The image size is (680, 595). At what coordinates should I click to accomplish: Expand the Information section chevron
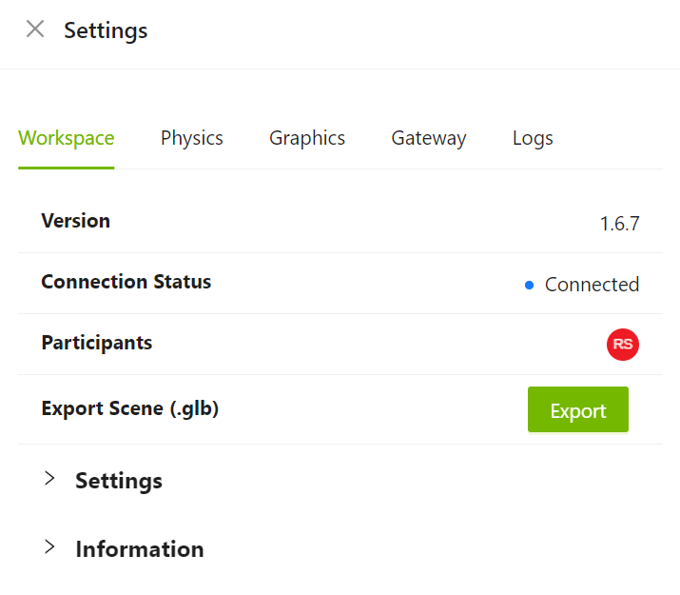point(49,547)
